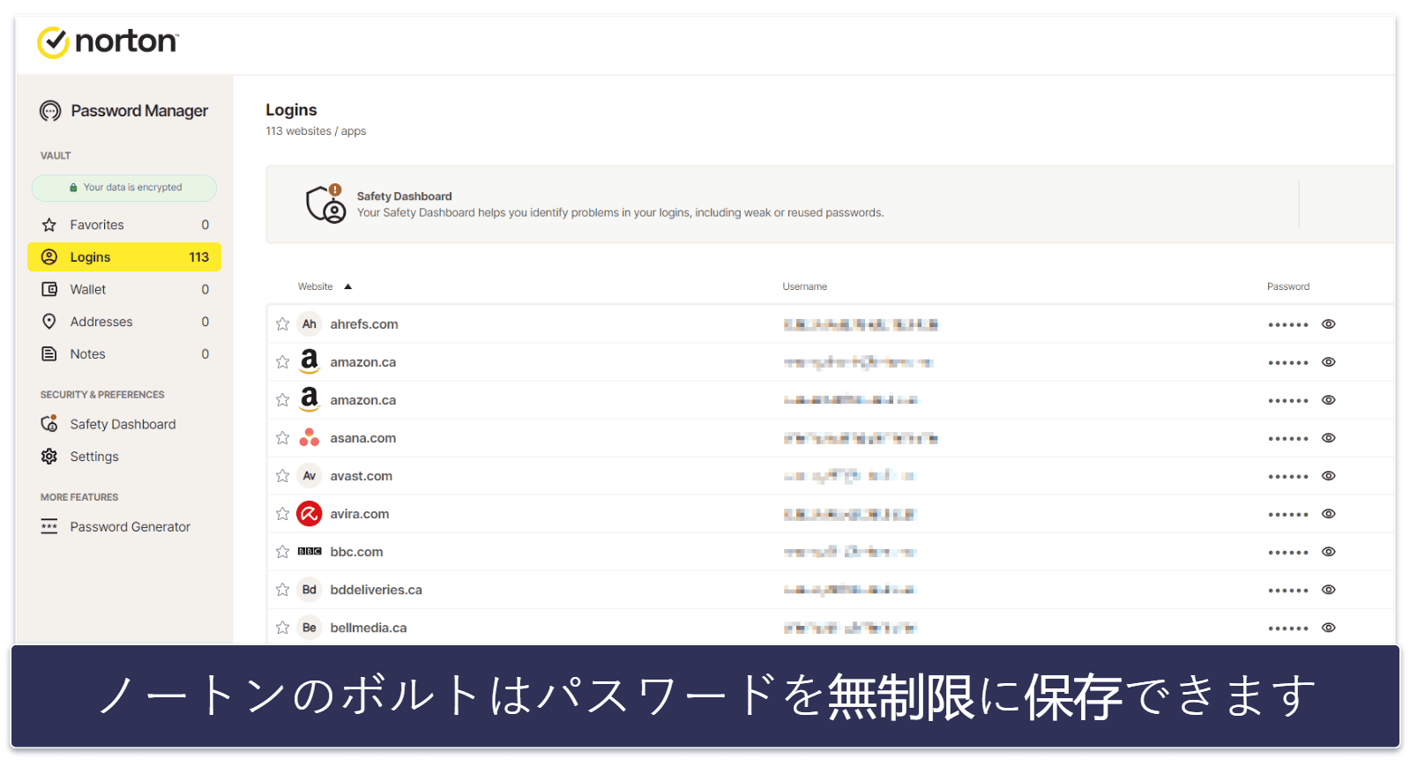Click the blurred username for avira.com

pos(850,514)
